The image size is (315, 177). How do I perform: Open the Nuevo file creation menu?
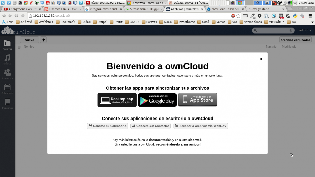[x=29, y=40]
